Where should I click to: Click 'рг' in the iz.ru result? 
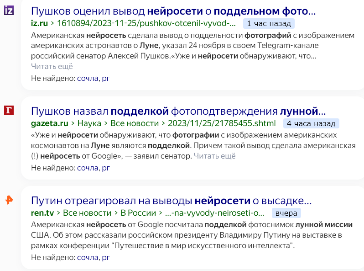click(106, 79)
